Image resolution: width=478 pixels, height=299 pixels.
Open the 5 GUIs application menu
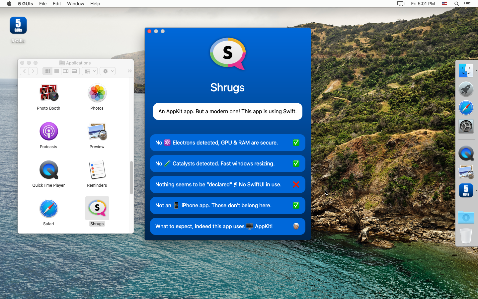click(x=25, y=4)
